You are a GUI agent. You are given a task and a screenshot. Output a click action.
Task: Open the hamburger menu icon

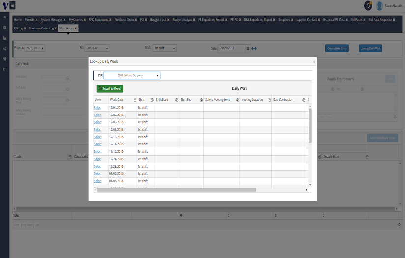pyautogui.click(x=12, y=5)
